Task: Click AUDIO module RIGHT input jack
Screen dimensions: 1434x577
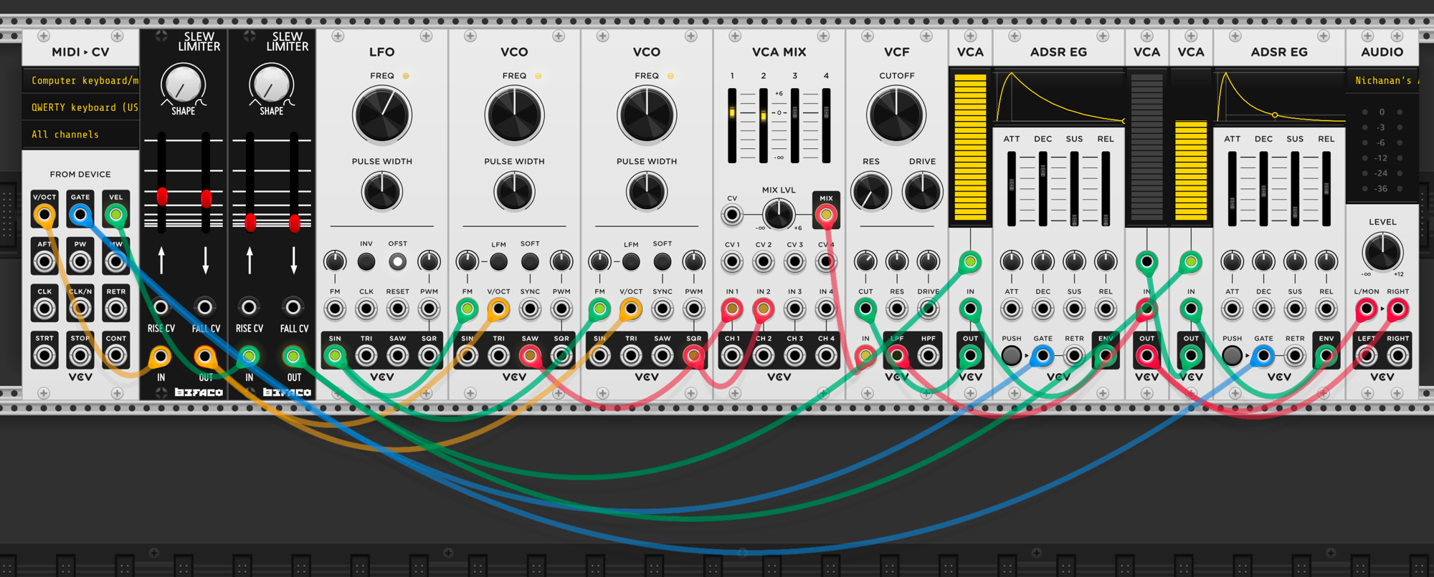Action: pos(1397,309)
